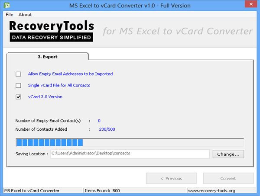Click the Change... button

(228, 154)
